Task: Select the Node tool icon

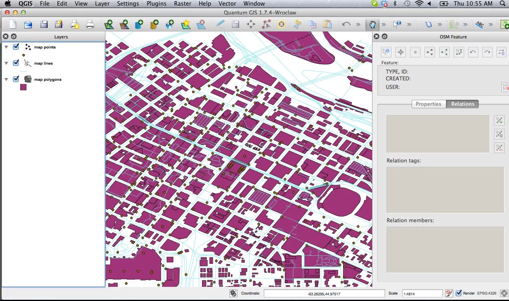Action: coord(266,24)
